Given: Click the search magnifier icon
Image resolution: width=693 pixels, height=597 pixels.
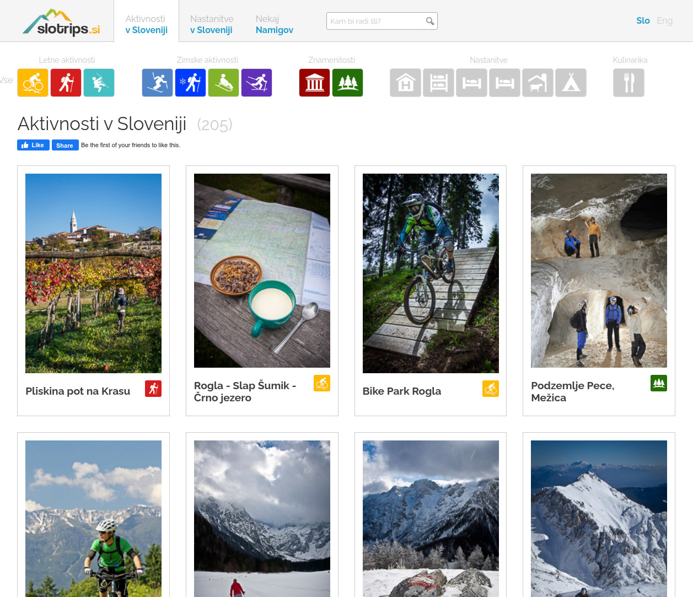Looking at the screenshot, I should pos(430,21).
